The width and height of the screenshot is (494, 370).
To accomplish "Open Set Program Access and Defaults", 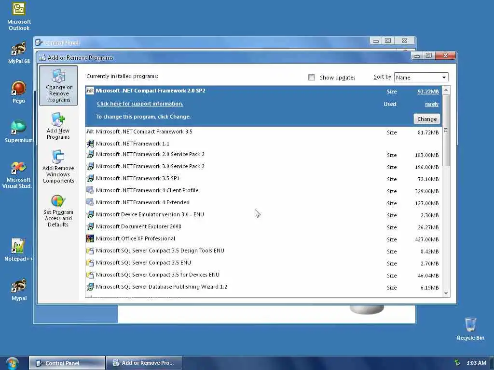I will click(58, 211).
